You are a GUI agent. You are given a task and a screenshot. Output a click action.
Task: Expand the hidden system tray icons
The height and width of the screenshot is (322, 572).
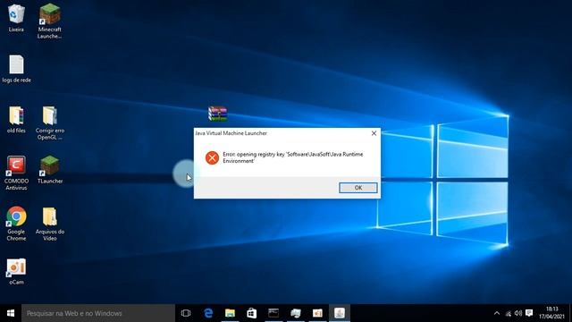tap(497, 313)
